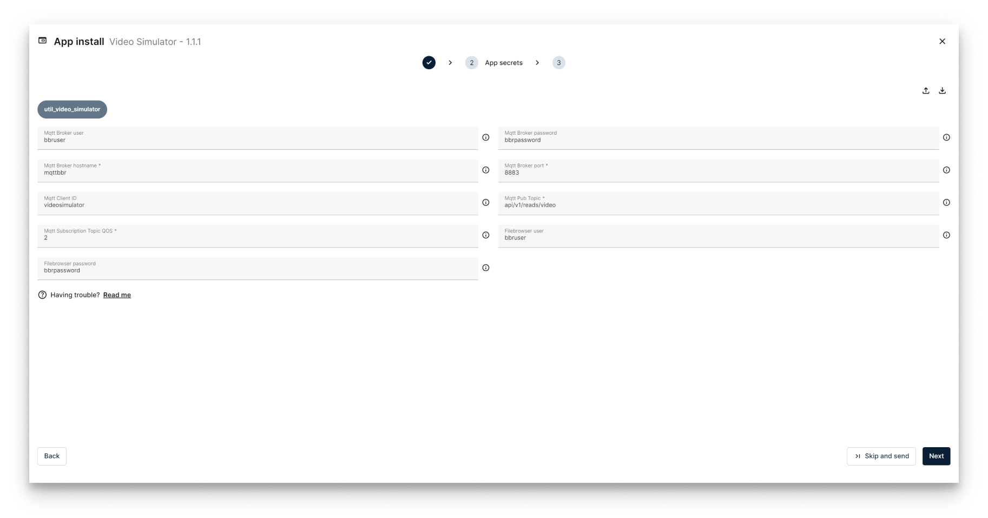Focus the Mqtt Broker hostname field
The image size is (988, 518).
257,172
